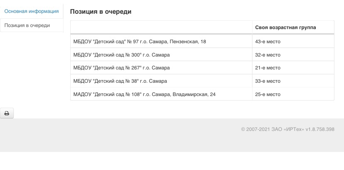Click address Пензенская, 18 in first row
This screenshot has width=344, height=170.
188,42
